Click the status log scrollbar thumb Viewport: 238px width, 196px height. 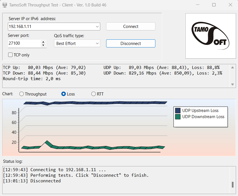pos(232,185)
